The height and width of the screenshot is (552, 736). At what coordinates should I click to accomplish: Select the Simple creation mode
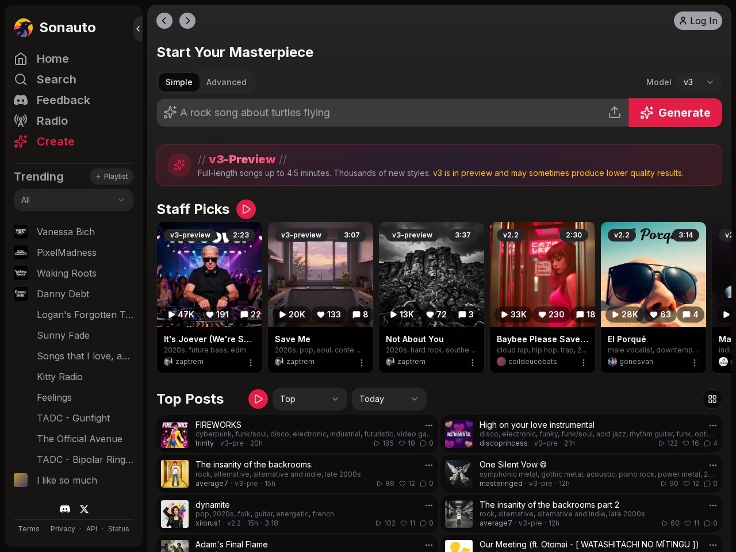(x=179, y=82)
